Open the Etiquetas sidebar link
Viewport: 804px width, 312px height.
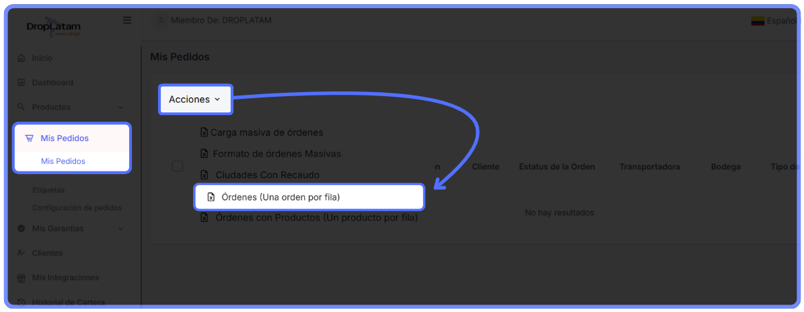click(x=48, y=190)
